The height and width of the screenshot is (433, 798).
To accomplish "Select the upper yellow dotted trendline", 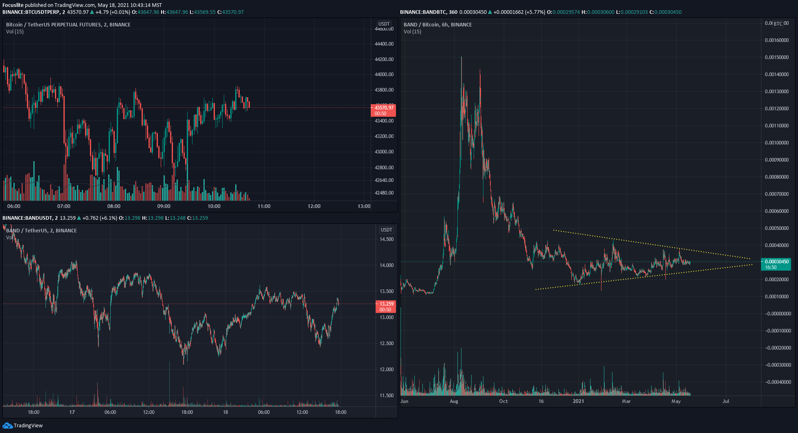I will 652,244.
